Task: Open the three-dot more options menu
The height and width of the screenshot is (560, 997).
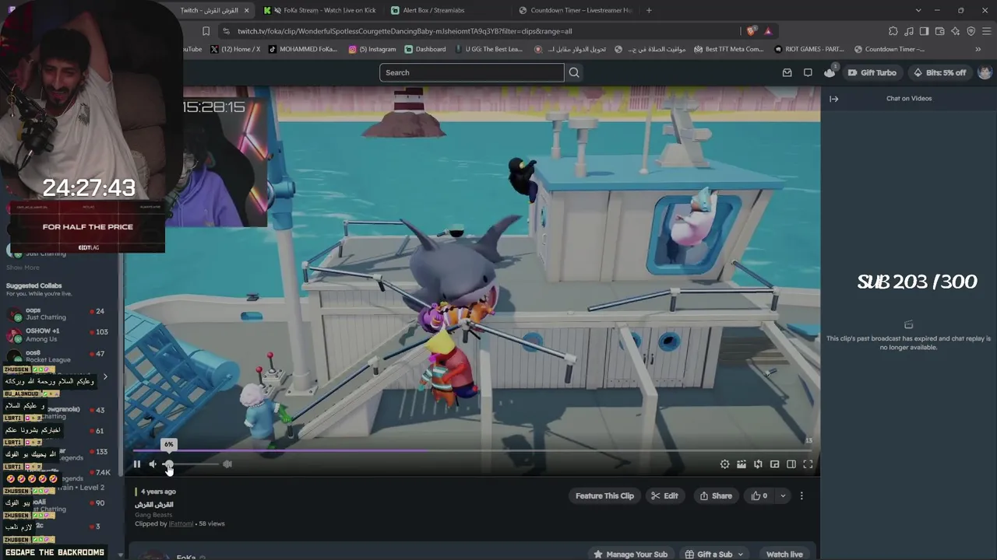Action: pos(801,495)
